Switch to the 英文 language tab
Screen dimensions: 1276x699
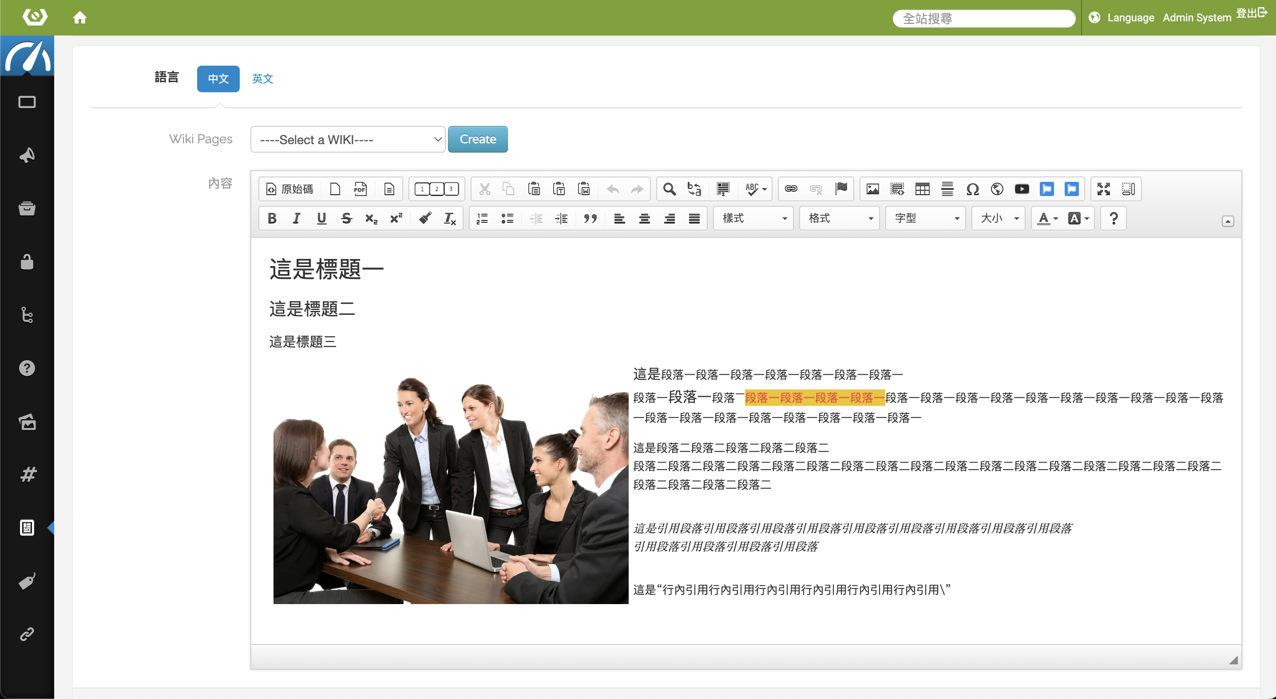pyautogui.click(x=262, y=79)
